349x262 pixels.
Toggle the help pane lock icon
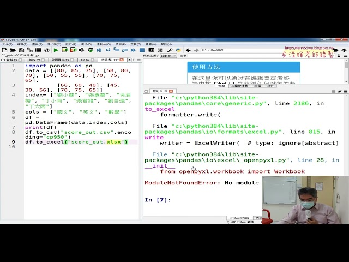(x=339, y=56)
